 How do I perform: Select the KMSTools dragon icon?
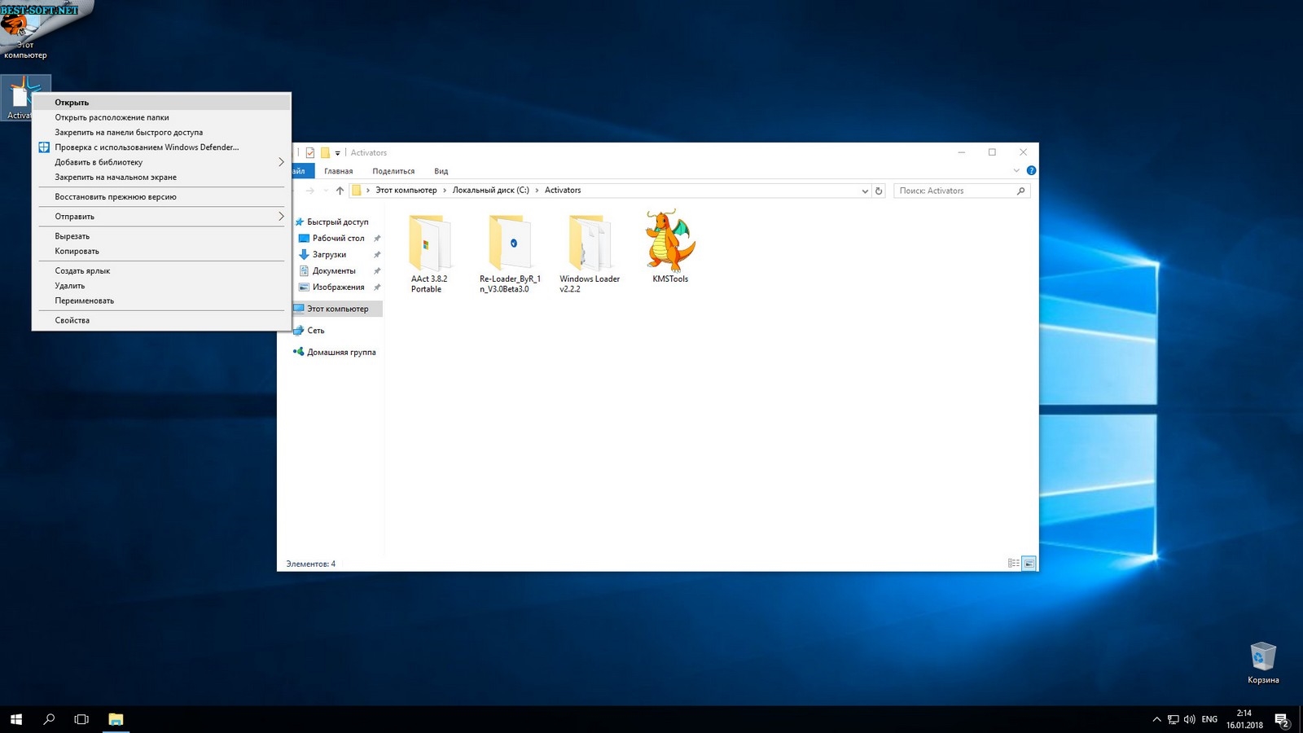click(x=670, y=247)
